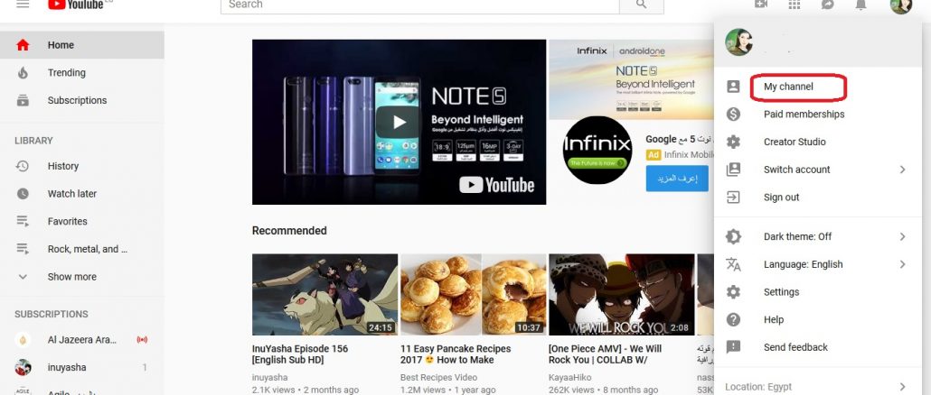Screen dimensions: 931x395
Task: Click the History icon in Library
Action: pyautogui.click(x=23, y=166)
